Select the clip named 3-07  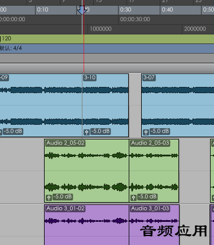pos(178,106)
